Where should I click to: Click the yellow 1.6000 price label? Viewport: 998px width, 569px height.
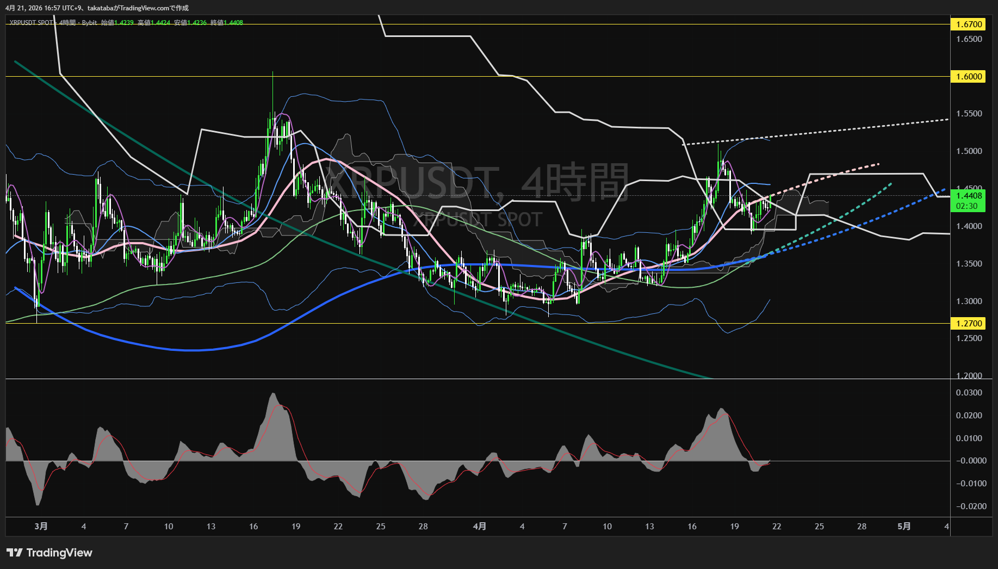tap(969, 76)
